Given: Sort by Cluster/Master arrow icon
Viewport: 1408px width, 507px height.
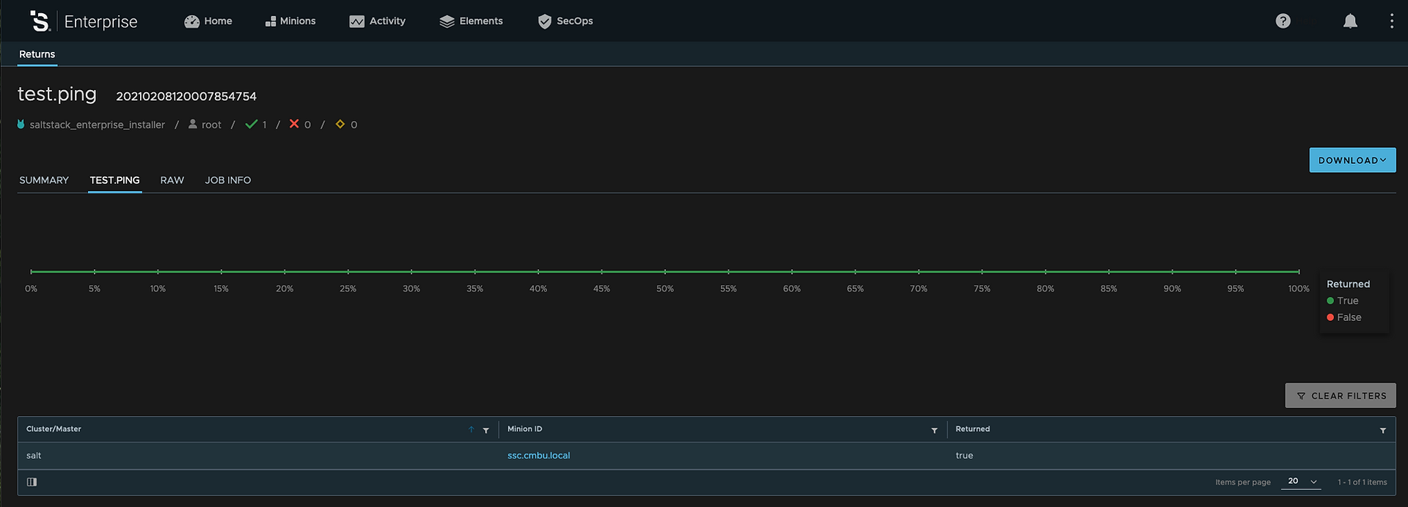Looking at the screenshot, I should pos(471,430).
